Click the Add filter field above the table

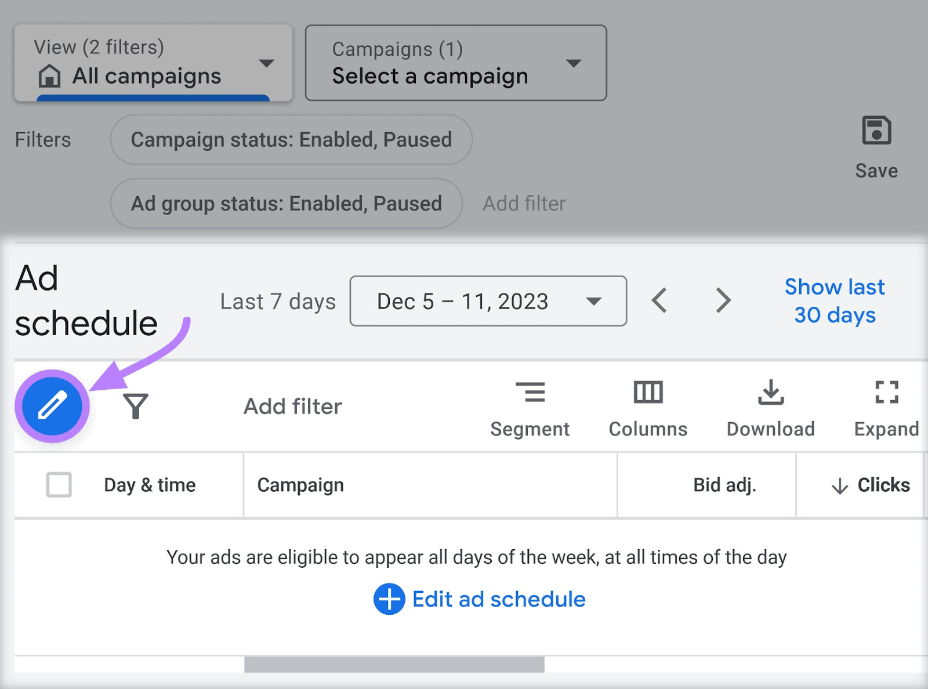click(x=292, y=406)
